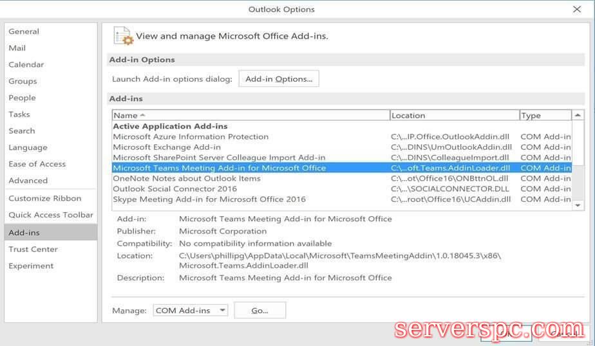Select OneNote Notes about Outlook Items

click(187, 178)
